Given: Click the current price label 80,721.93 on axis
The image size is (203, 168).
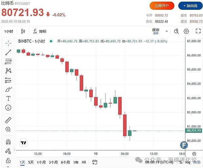Looking at the screenshot, I should tap(194, 130).
